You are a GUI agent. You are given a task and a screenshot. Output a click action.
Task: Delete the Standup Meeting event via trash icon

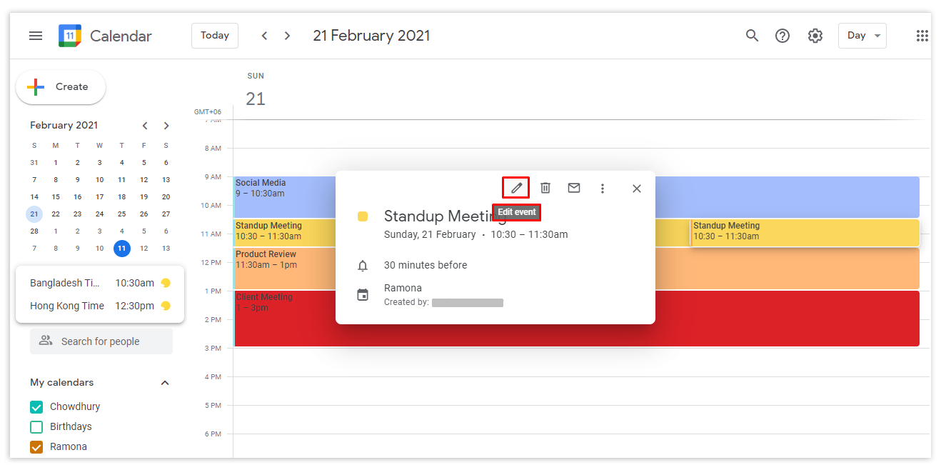[545, 188]
